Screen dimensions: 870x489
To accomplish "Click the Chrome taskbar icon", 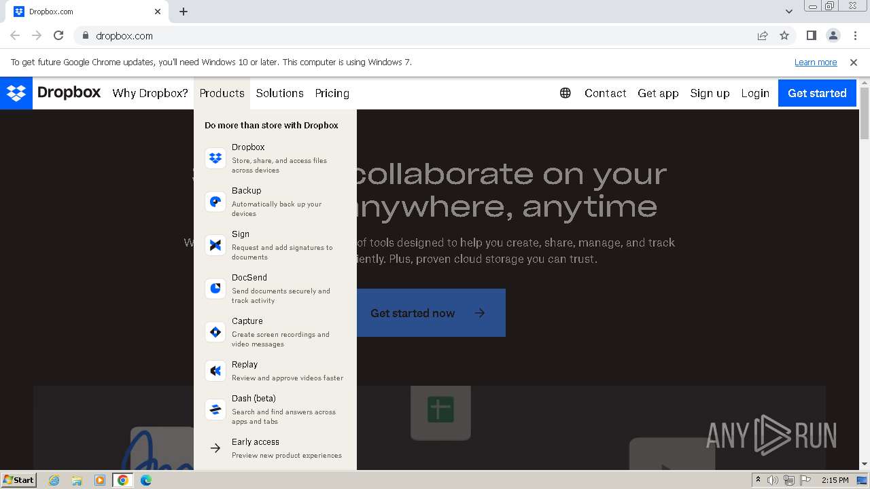I will pos(123,480).
